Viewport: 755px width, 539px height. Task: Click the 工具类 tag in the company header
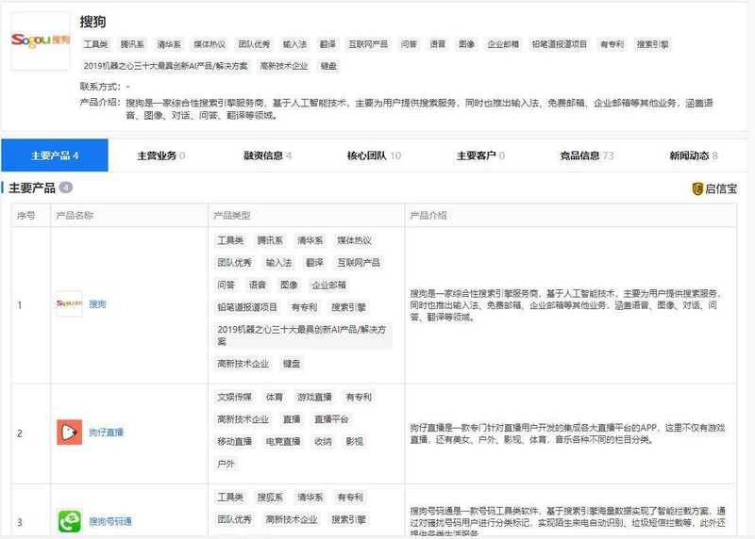pos(95,44)
